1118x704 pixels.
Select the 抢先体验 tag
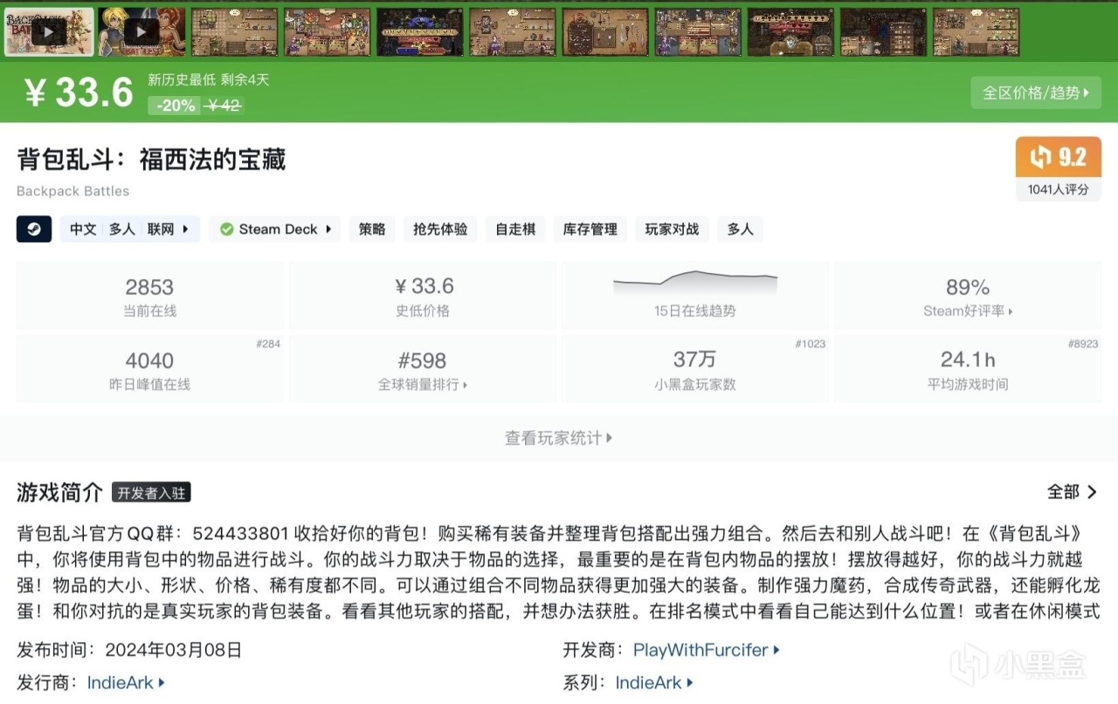click(440, 229)
